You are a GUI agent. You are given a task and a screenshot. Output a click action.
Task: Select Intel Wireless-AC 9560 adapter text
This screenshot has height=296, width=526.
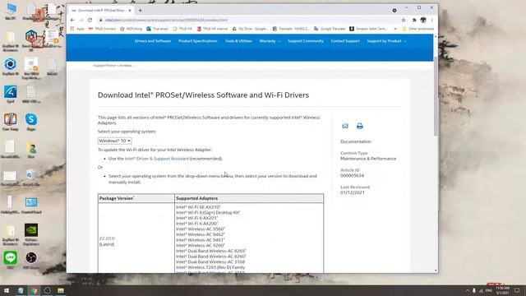[x=201, y=229]
